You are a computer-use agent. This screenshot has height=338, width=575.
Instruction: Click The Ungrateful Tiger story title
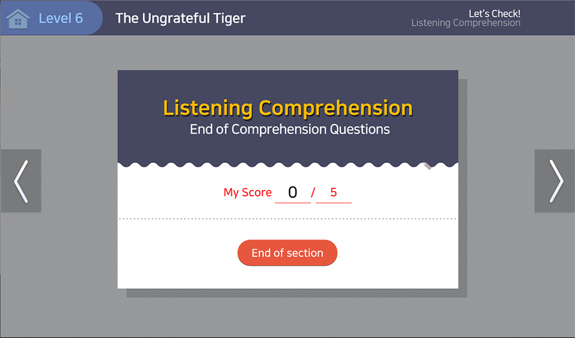180,18
